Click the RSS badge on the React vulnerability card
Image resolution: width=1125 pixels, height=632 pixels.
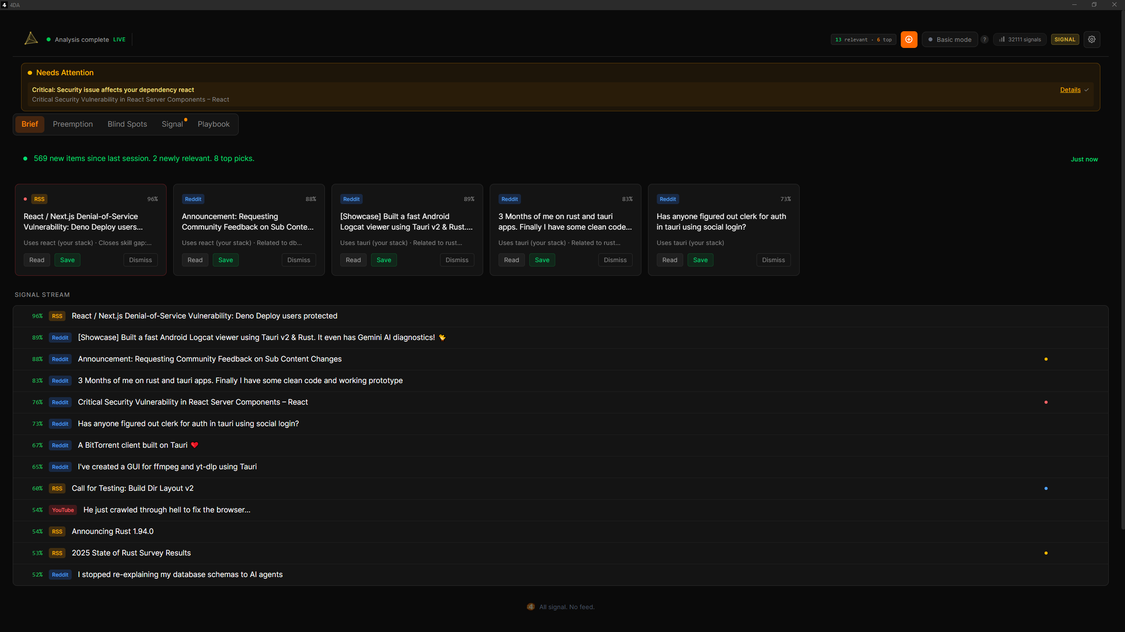39,199
